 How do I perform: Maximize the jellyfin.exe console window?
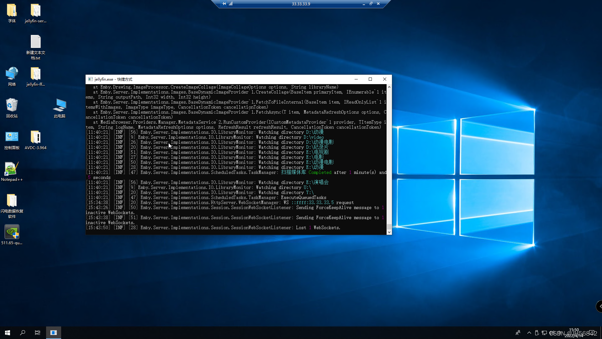tap(370, 79)
